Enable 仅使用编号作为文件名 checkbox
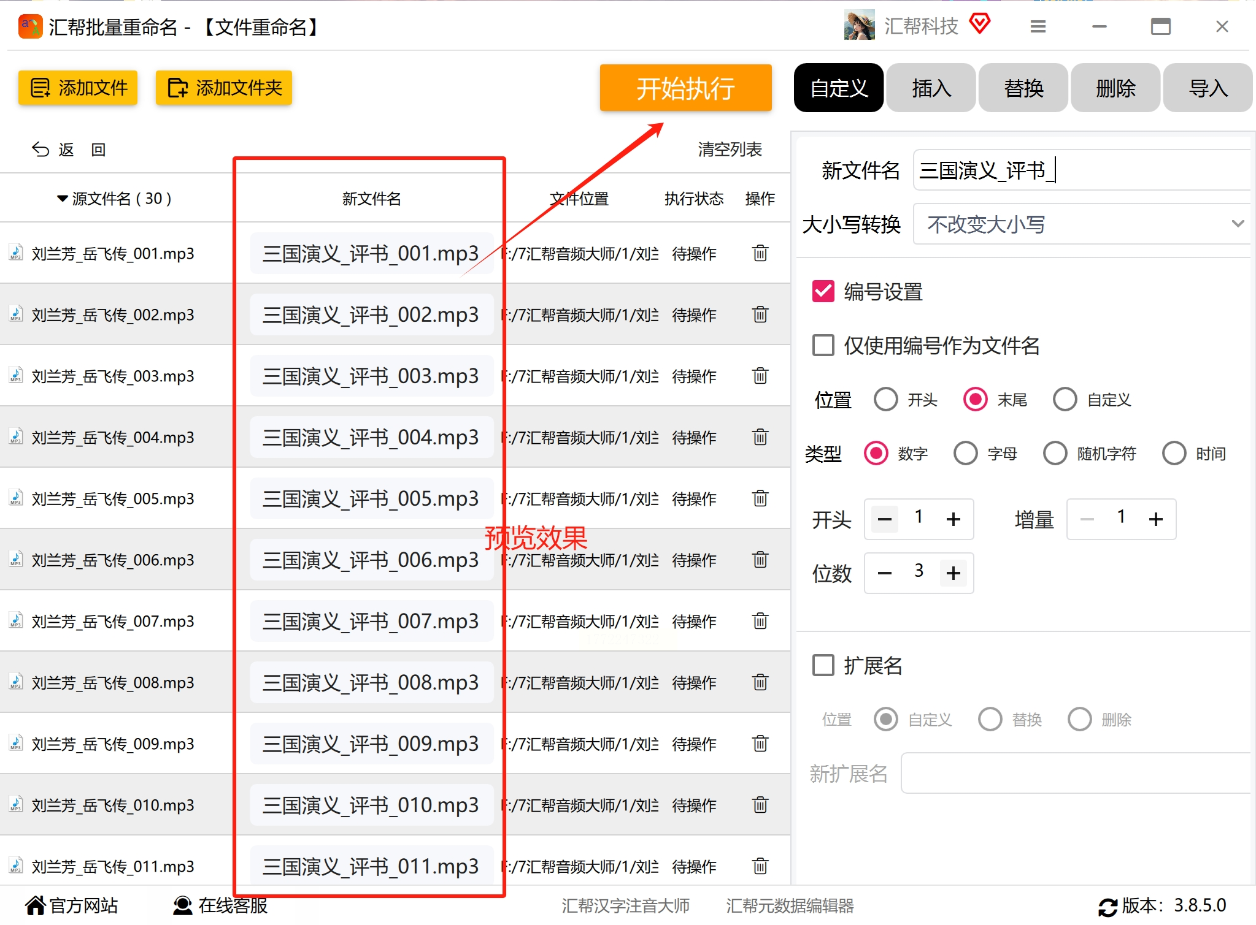This screenshot has height=925, width=1256. 823,346
